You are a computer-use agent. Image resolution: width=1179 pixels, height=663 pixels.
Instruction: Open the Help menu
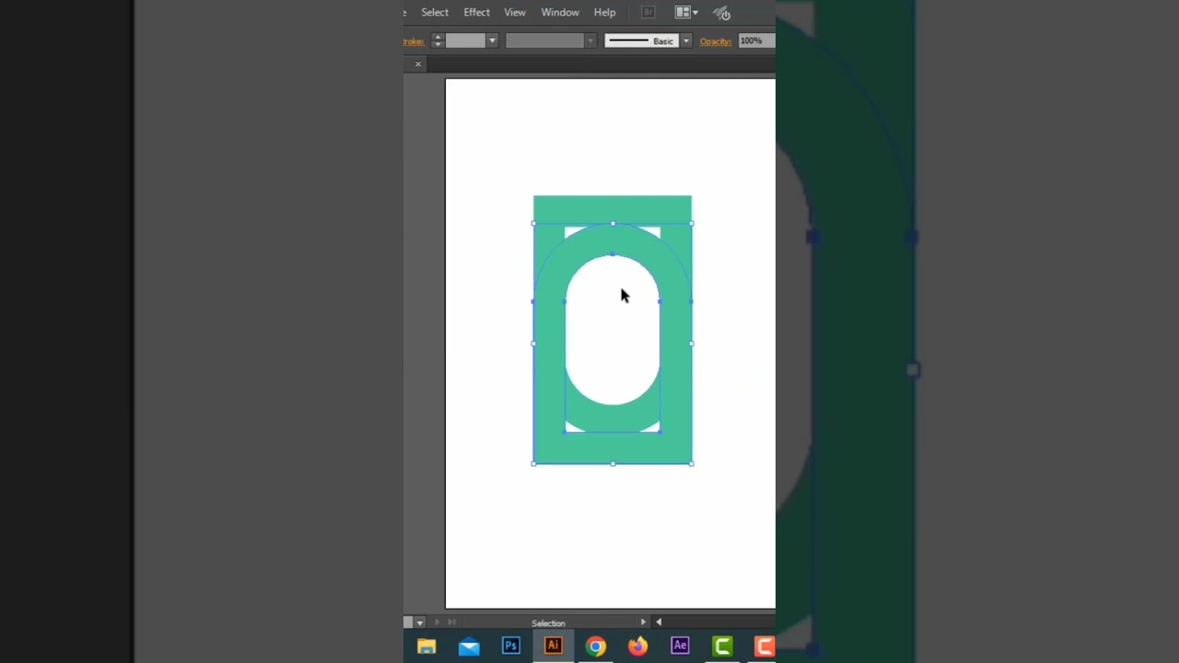click(x=604, y=12)
